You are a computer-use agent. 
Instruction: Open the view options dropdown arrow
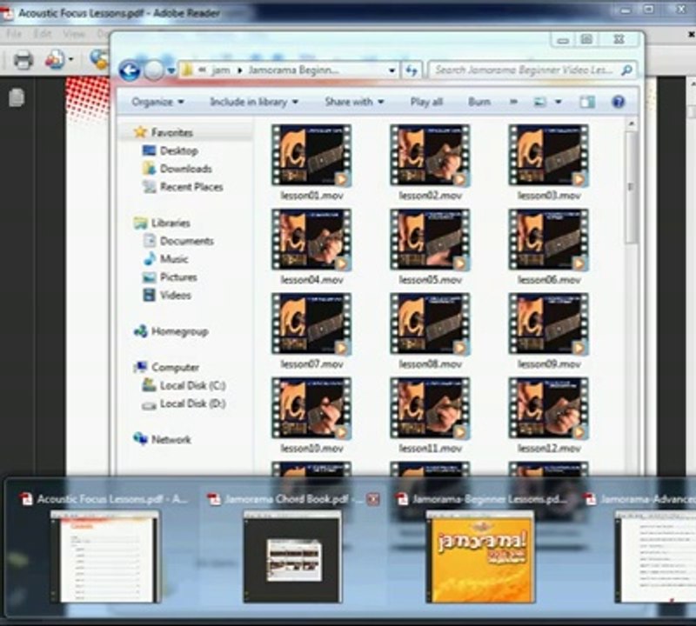click(x=558, y=102)
